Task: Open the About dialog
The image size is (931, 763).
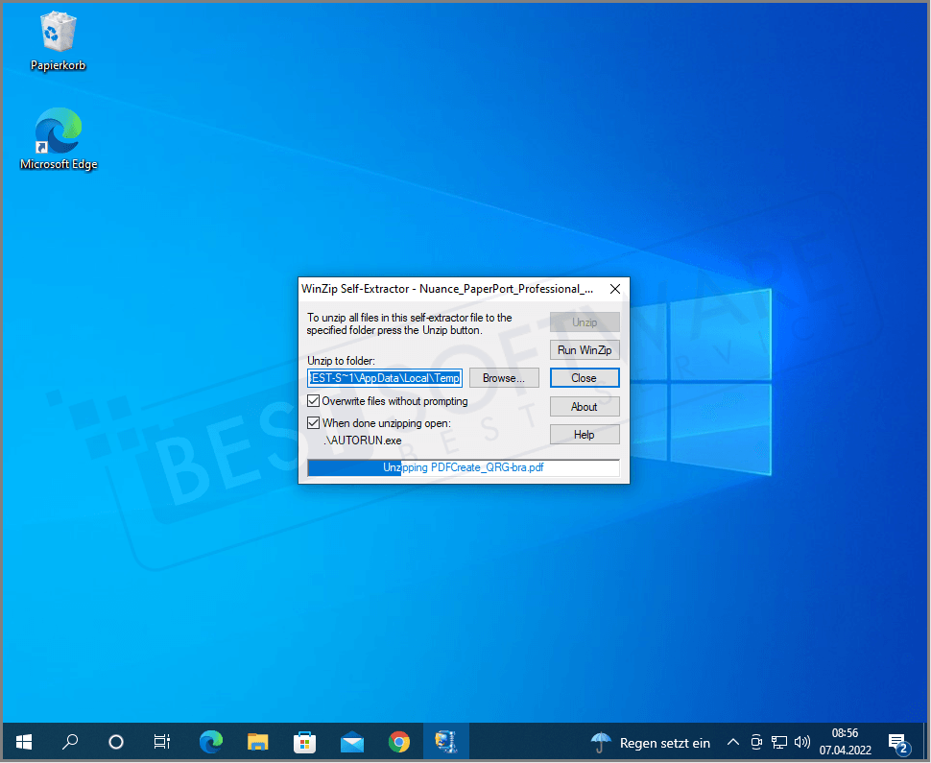Action: [584, 406]
